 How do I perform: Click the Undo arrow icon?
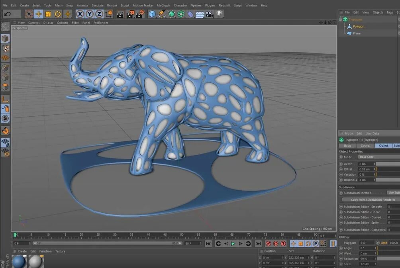pyautogui.click(x=8, y=14)
